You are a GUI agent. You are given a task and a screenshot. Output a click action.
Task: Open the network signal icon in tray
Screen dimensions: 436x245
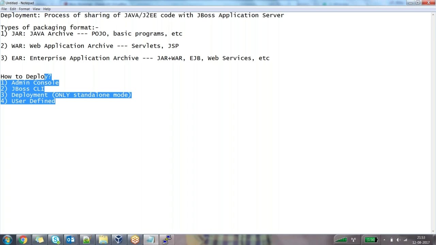coord(405,240)
